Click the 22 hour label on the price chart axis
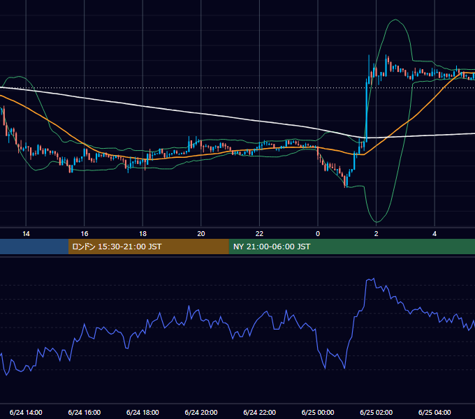 point(259,234)
